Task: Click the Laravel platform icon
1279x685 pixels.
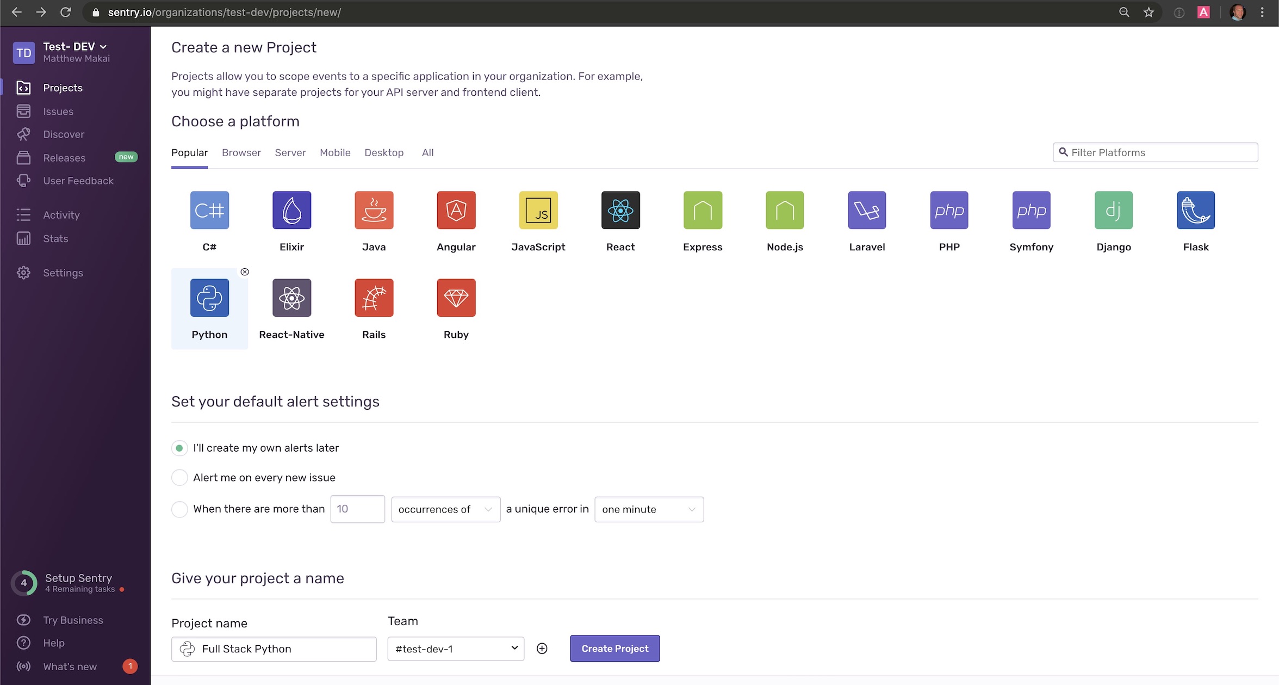Action: (x=867, y=211)
